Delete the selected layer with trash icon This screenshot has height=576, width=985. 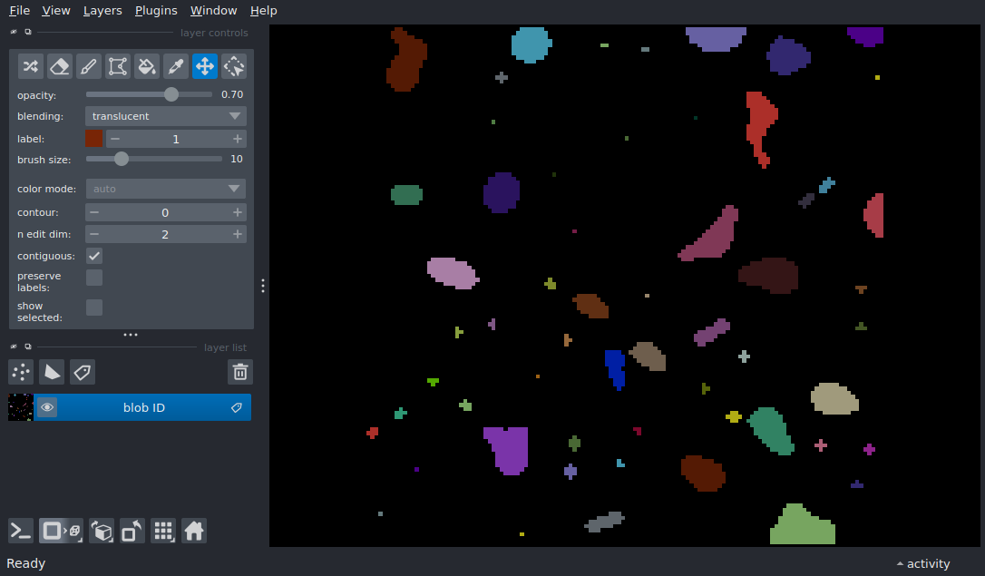[240, 372]
